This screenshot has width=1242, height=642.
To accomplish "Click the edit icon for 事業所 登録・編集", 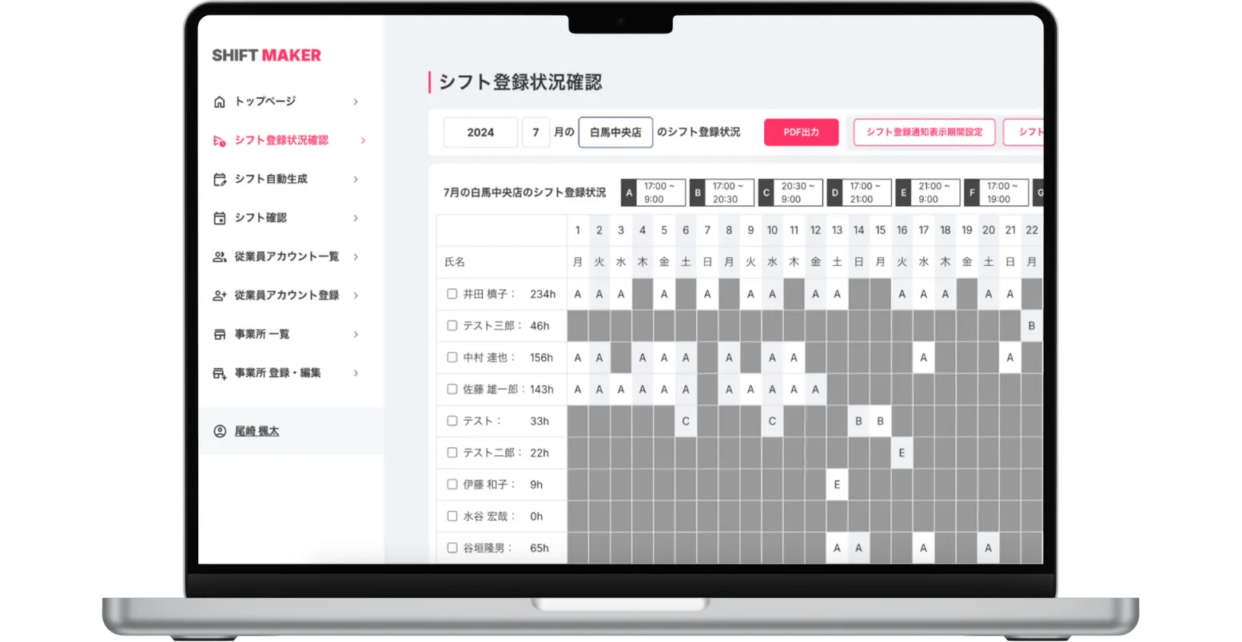I will click(220, 372).
